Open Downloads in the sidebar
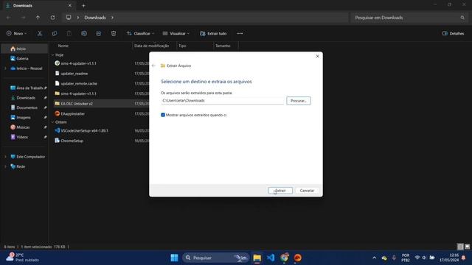 [x=26, y=98]
